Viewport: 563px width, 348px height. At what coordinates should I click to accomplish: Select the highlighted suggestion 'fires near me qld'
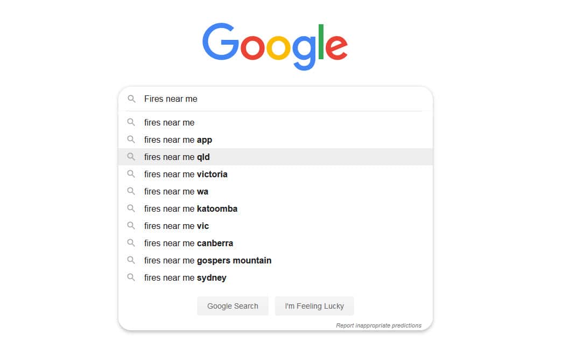pyautogui.click(x=177, y=157)
